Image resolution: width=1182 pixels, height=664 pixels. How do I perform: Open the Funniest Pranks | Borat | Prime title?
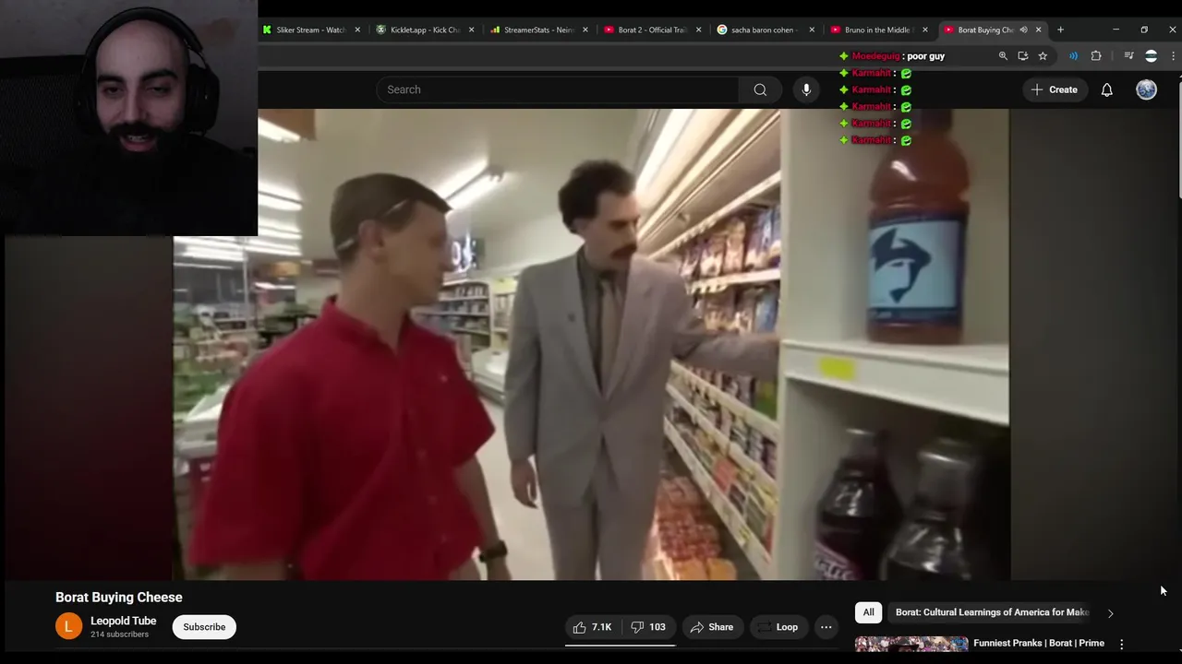tap(1039, 643)
